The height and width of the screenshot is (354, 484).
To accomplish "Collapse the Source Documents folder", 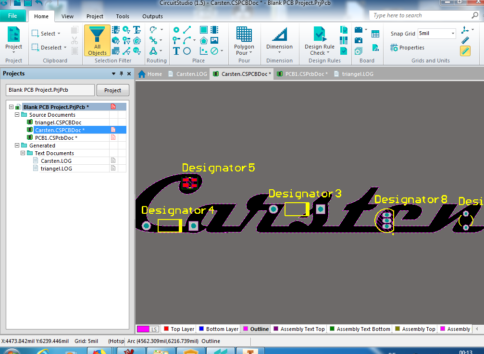I will point(17,115).
